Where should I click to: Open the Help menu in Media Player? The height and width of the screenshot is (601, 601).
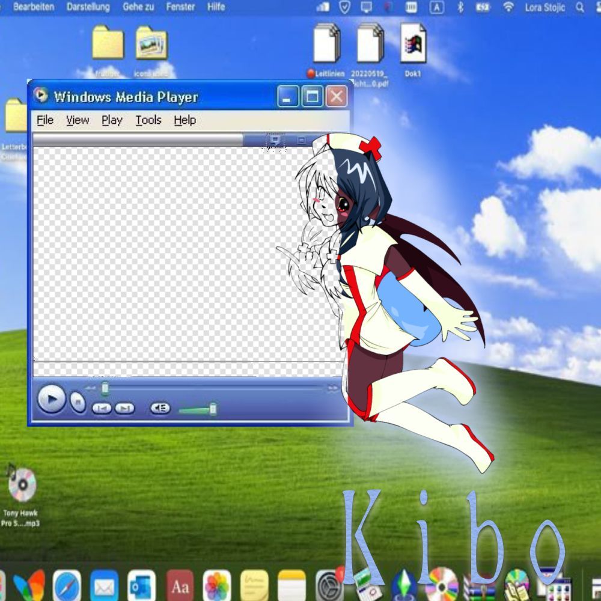click(185, 120)
